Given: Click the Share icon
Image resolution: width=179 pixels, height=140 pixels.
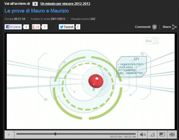Looking at the screenshot, I should [174, 27].
